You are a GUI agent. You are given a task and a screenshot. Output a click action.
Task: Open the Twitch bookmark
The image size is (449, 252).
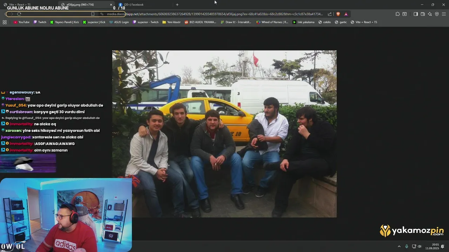click(40, 22)
